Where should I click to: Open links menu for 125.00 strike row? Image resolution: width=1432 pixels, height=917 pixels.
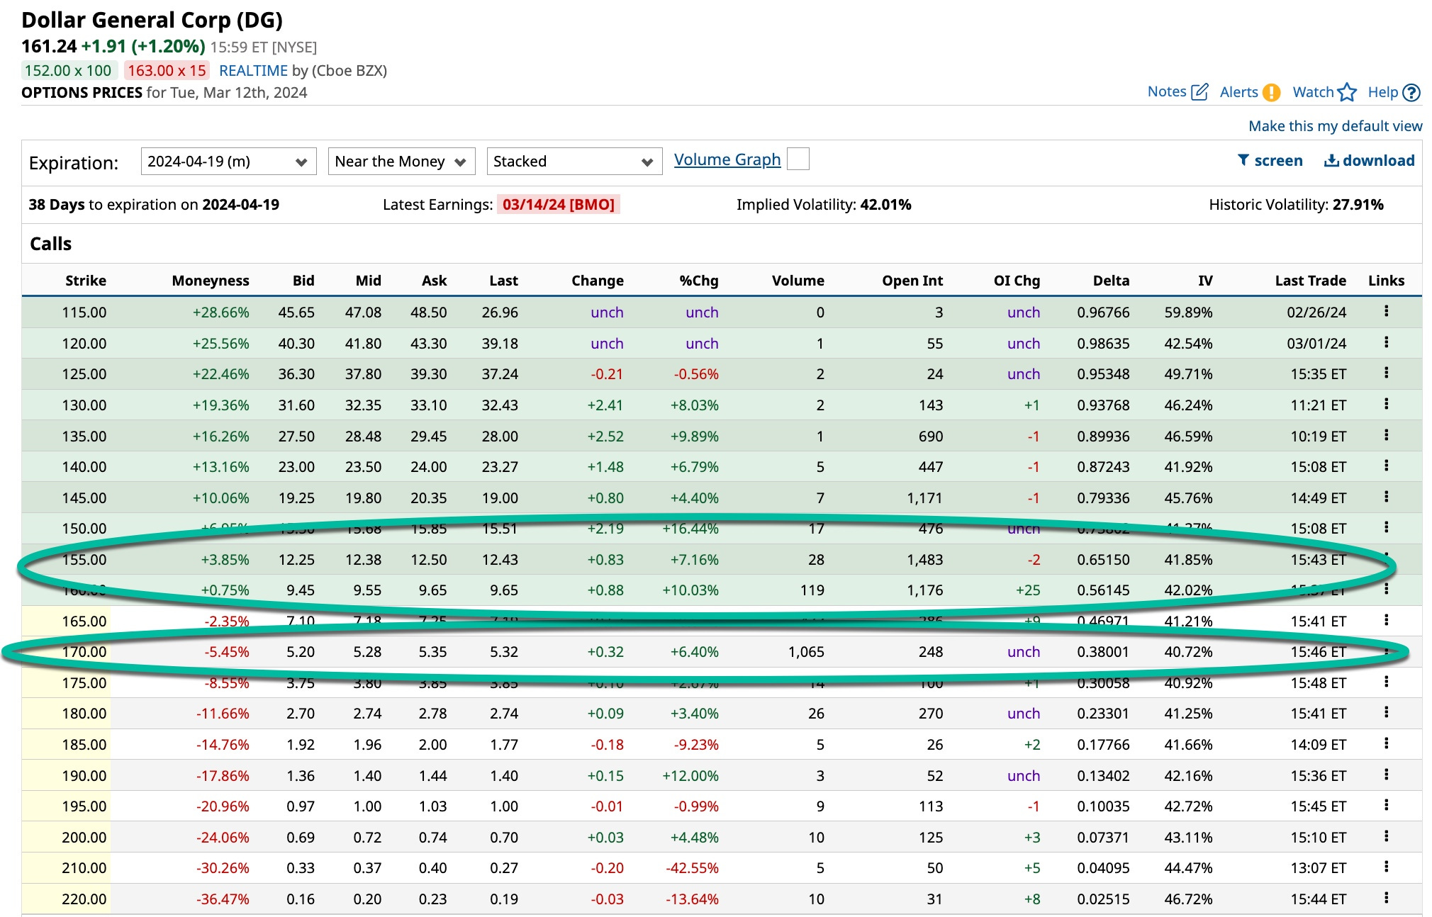click(x=1386, y=373)
